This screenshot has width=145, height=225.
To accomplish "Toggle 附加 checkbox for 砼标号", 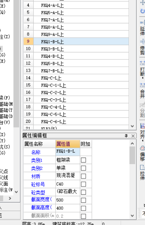I will pyautogui.click(x=83, y=184).
